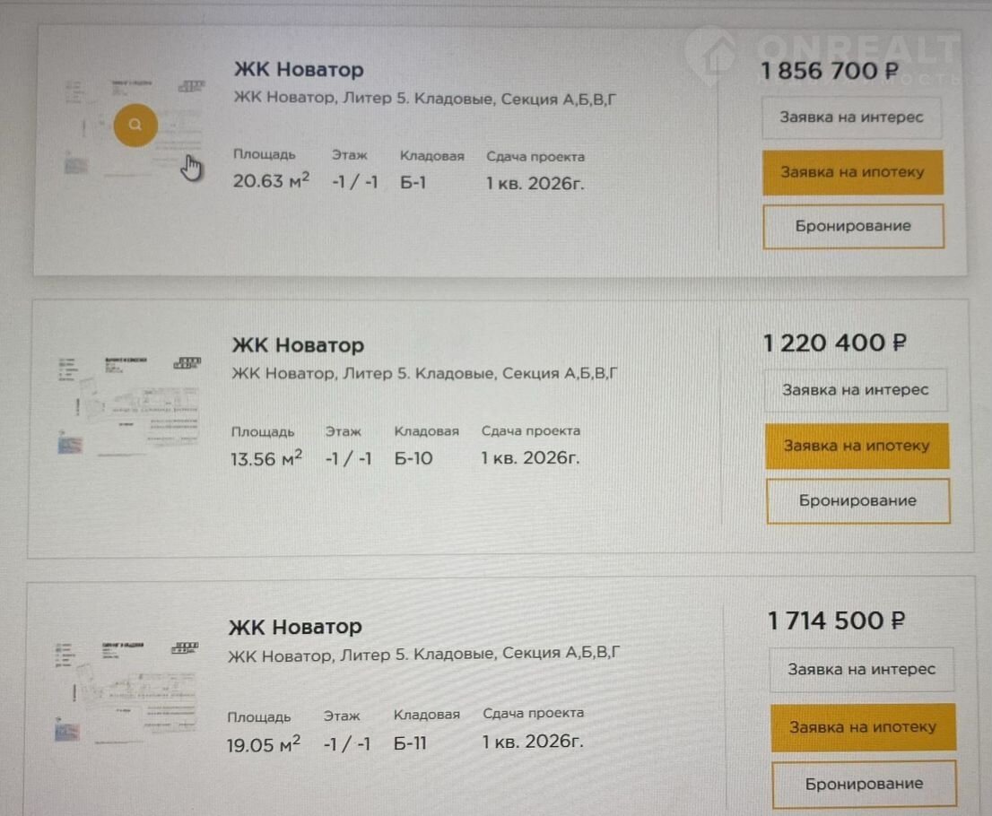Click the price 1 714 500 ₽
This screenshot has height=816, width=992.
coord(836,621)
